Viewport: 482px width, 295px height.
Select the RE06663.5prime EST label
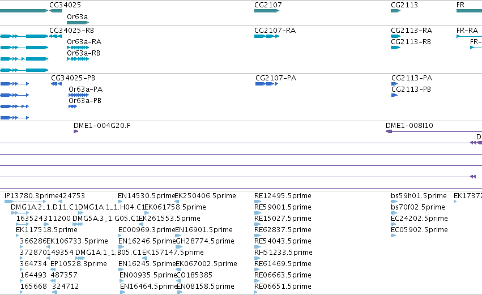tap(283, 275)
